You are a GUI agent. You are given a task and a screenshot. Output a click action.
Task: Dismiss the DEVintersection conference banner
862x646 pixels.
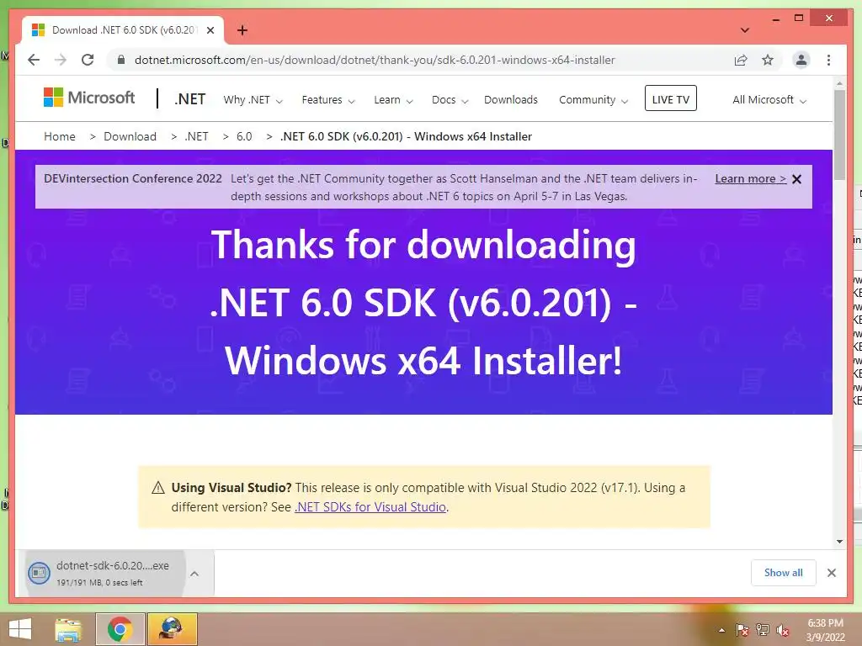point(796,179)
